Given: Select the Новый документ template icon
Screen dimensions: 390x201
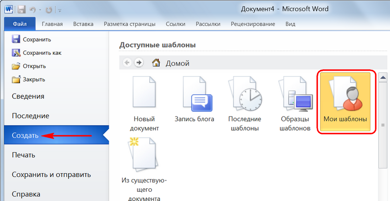Looking at the screenshot, I should tap(144, 92).
